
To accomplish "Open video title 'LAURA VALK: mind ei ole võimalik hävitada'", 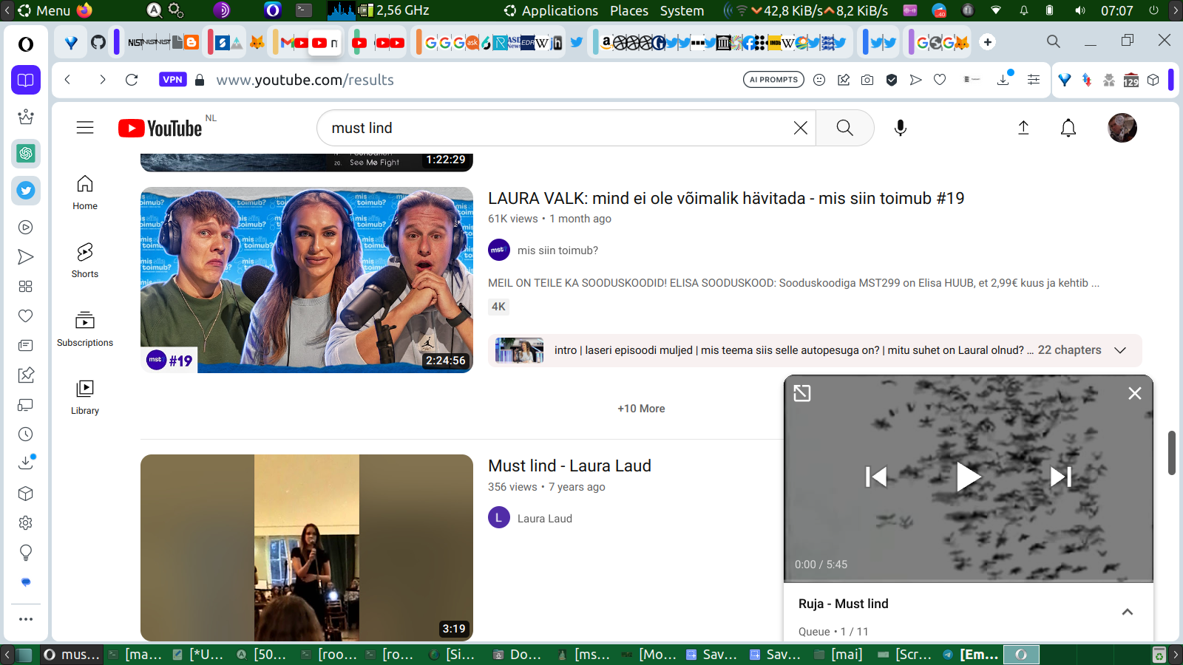I will [726, 198].
